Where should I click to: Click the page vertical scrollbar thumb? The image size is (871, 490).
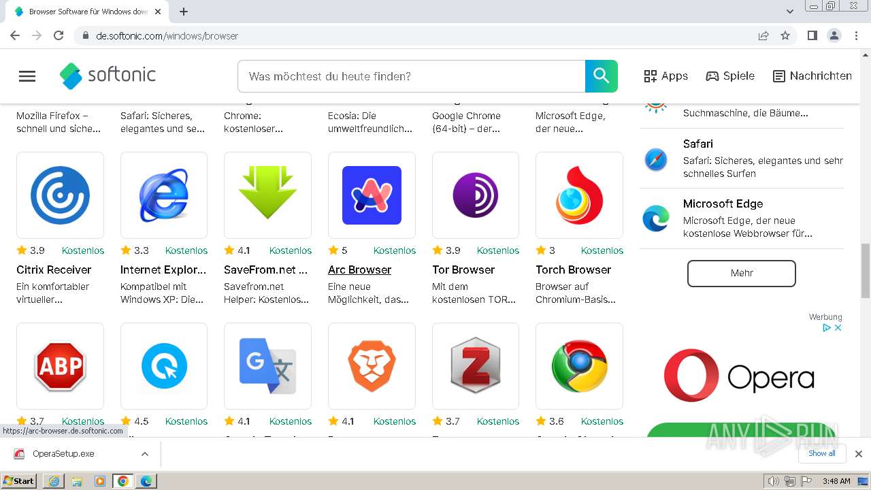pos(866,270)
